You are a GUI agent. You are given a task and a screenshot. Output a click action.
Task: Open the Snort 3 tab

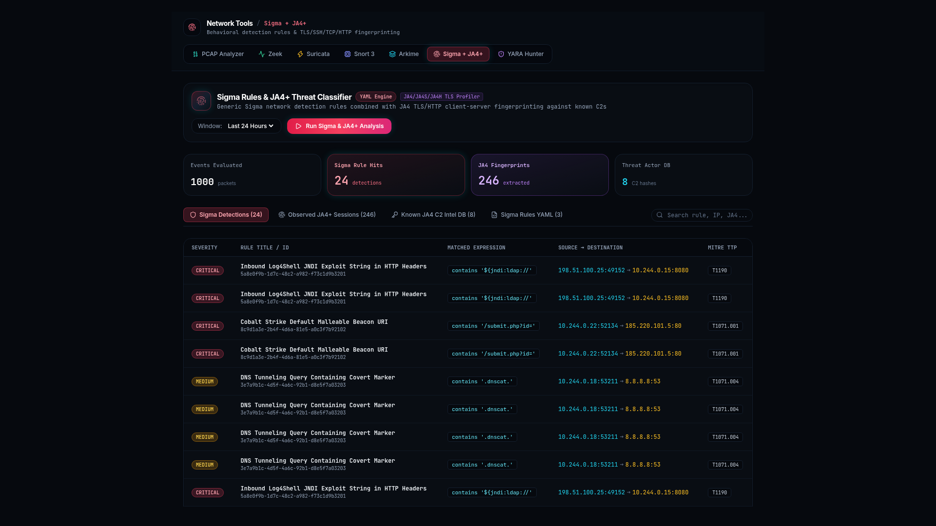coord(360,54)
